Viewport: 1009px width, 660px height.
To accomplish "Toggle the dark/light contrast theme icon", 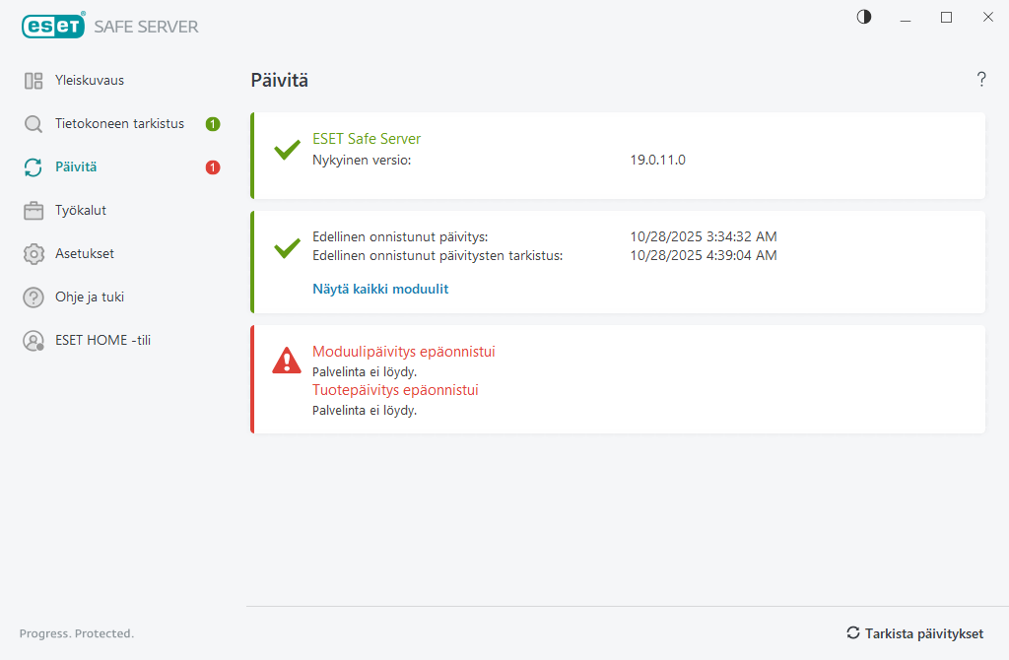I will point(864,17).
